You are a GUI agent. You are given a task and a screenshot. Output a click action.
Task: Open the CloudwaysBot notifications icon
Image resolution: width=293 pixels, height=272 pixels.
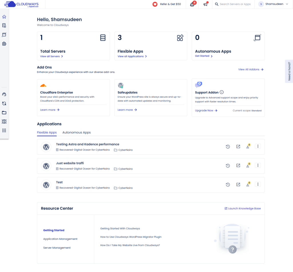[x=193, y=4]
